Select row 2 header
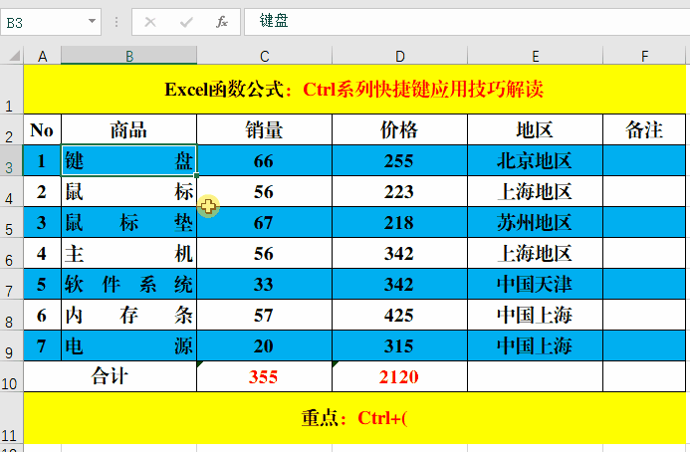 pyautogui.click(x=11, y=129)
